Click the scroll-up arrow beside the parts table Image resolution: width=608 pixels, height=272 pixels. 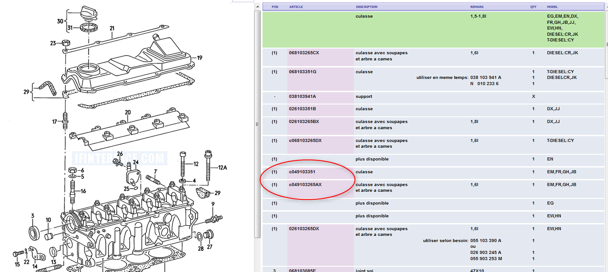[x=258, y=7]
